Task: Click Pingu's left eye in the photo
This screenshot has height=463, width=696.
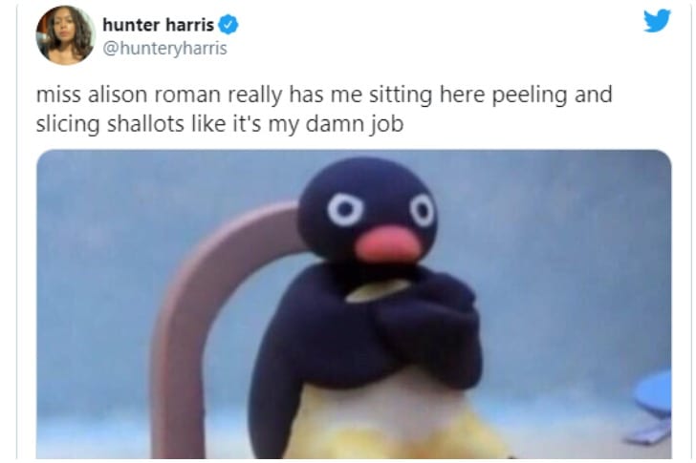Action: pos(345,210)
